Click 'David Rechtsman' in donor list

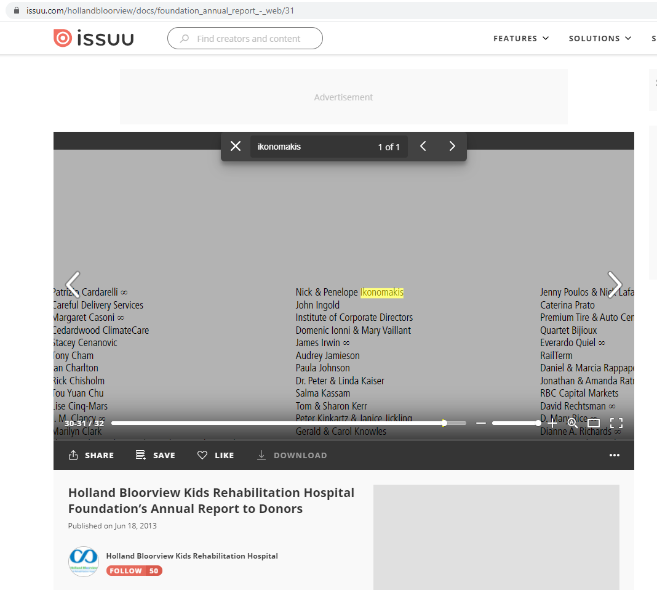click(x=573, y=406)
